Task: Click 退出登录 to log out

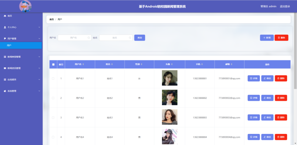Action: point(285,6)
